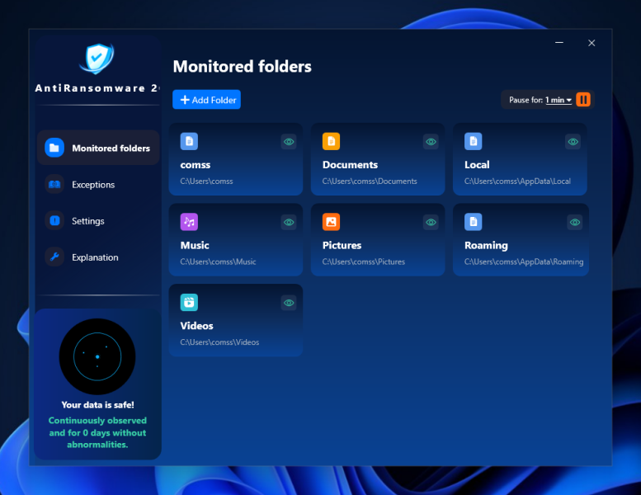The image size is (641, 495).
Task: Toggle monitoring eye for Videos folder
Action: coord(289,303)
